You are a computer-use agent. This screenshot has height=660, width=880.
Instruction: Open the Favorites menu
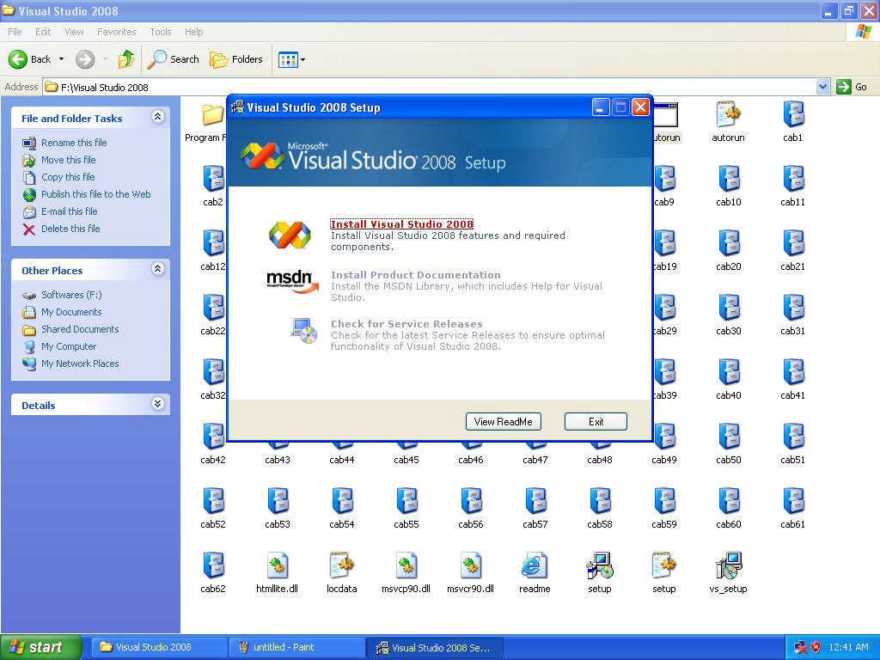(116, 32)
